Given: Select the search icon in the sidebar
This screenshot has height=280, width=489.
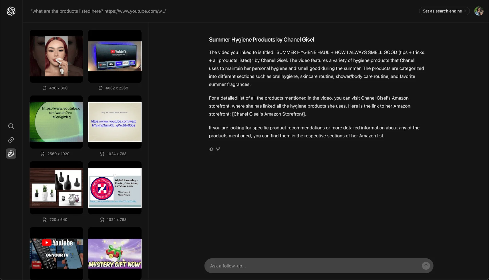Looking at the screenshot, I should tap(11, 126).
